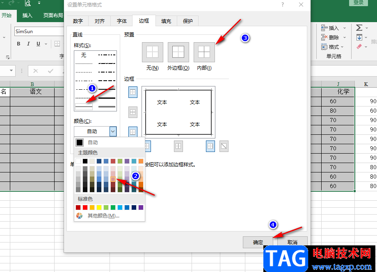
Task: Click the SimSun font name box
Action: tap(39, 32)
